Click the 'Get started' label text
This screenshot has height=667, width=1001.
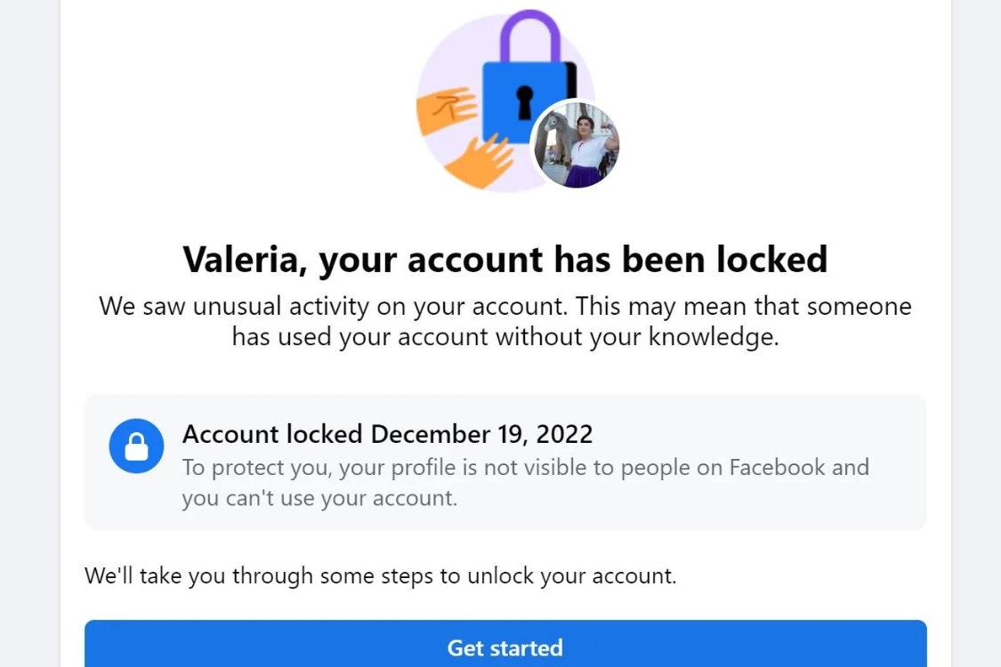(505, 647)
